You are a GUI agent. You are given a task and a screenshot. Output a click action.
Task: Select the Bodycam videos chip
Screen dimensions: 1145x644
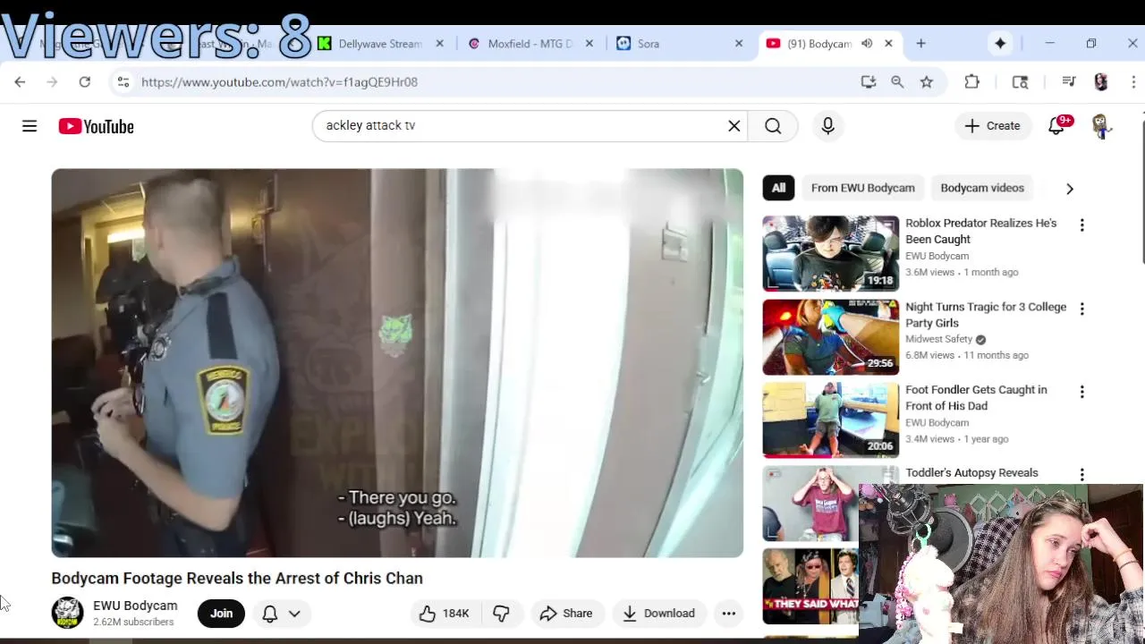tap(982, 188)
